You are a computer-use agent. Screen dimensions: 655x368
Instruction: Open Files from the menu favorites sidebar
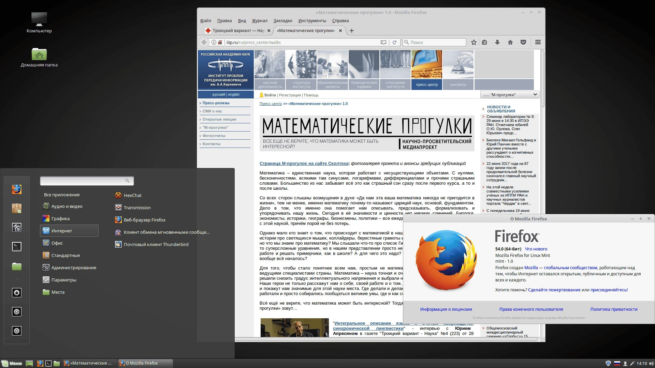pos(17,266)
